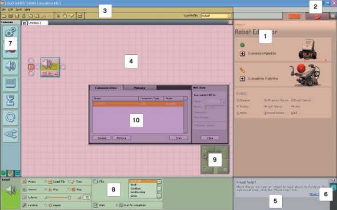Expand the Common Palette section
337x210 pixels.
[x=242, y=54]
